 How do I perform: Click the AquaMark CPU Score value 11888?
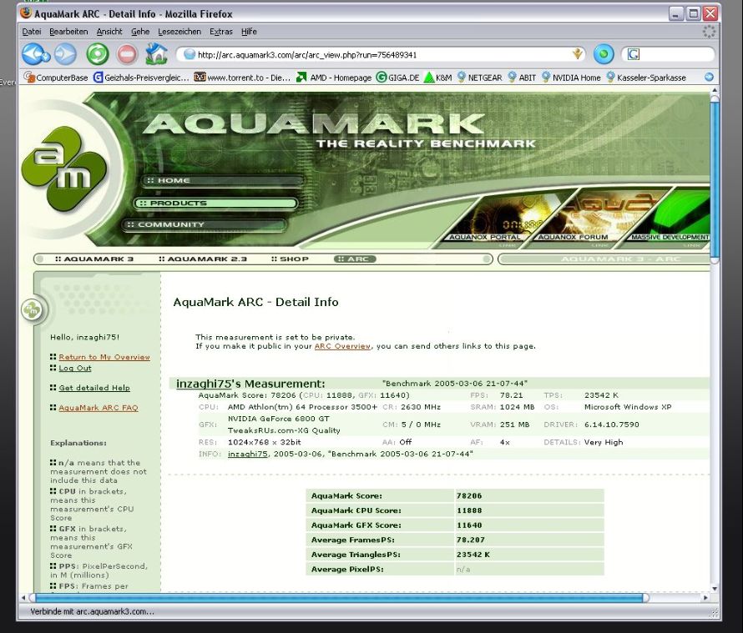point(469,510)
